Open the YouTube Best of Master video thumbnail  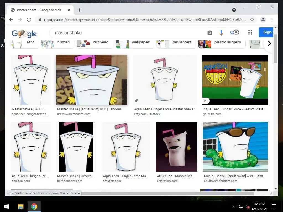click(x=235, y=80)
